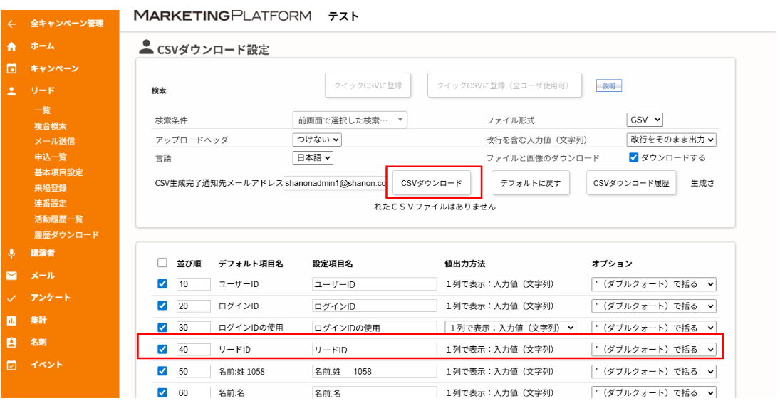The image size is (780, 411).
Task: Click the CSVダウンロード button
Action: [x=431, y=183]
